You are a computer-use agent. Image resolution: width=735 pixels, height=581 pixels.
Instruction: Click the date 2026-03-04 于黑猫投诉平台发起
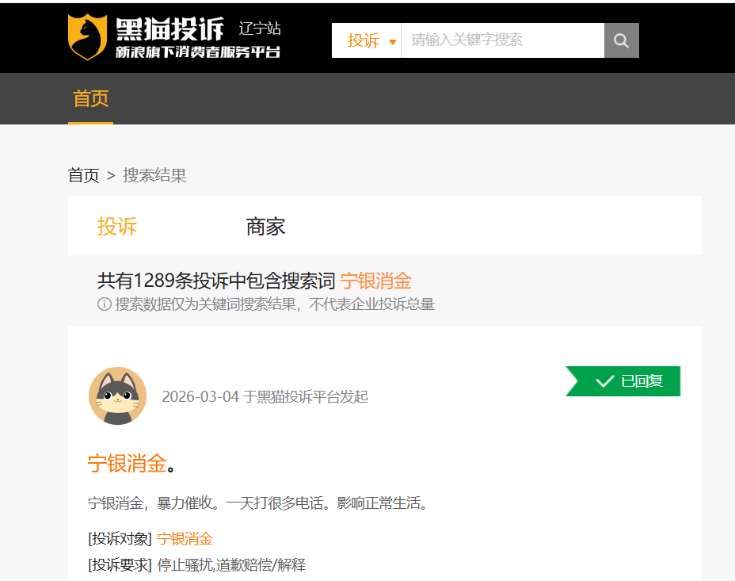[x=265, y=396]
